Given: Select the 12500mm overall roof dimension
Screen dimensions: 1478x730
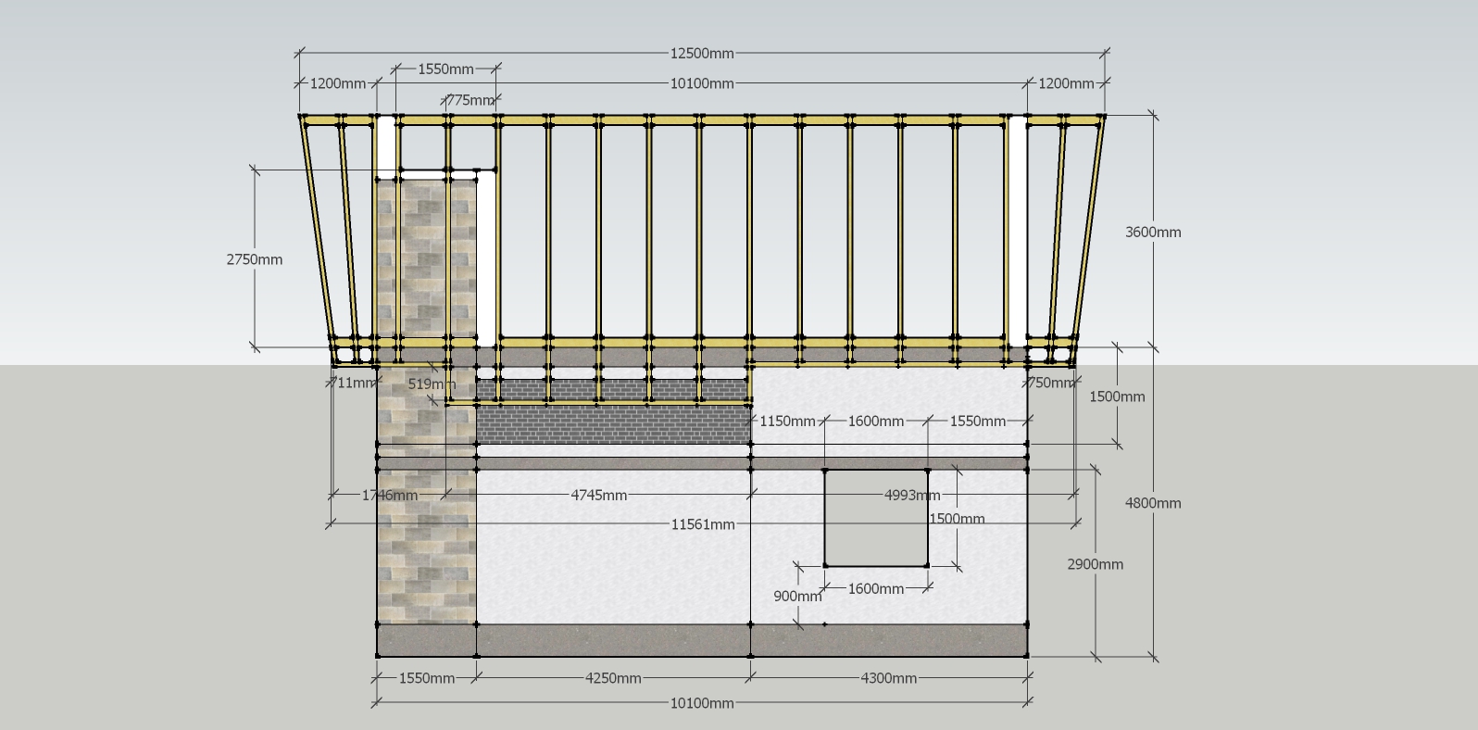Looking at the screenshot, I should (702, 54).
